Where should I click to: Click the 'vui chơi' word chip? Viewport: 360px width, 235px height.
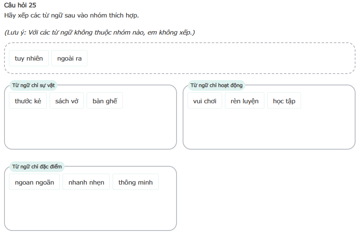pyautogui.click(x=205, y=101)
